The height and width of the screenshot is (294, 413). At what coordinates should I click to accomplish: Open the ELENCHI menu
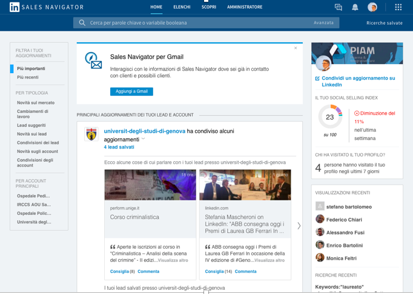(x=182, y=7)
